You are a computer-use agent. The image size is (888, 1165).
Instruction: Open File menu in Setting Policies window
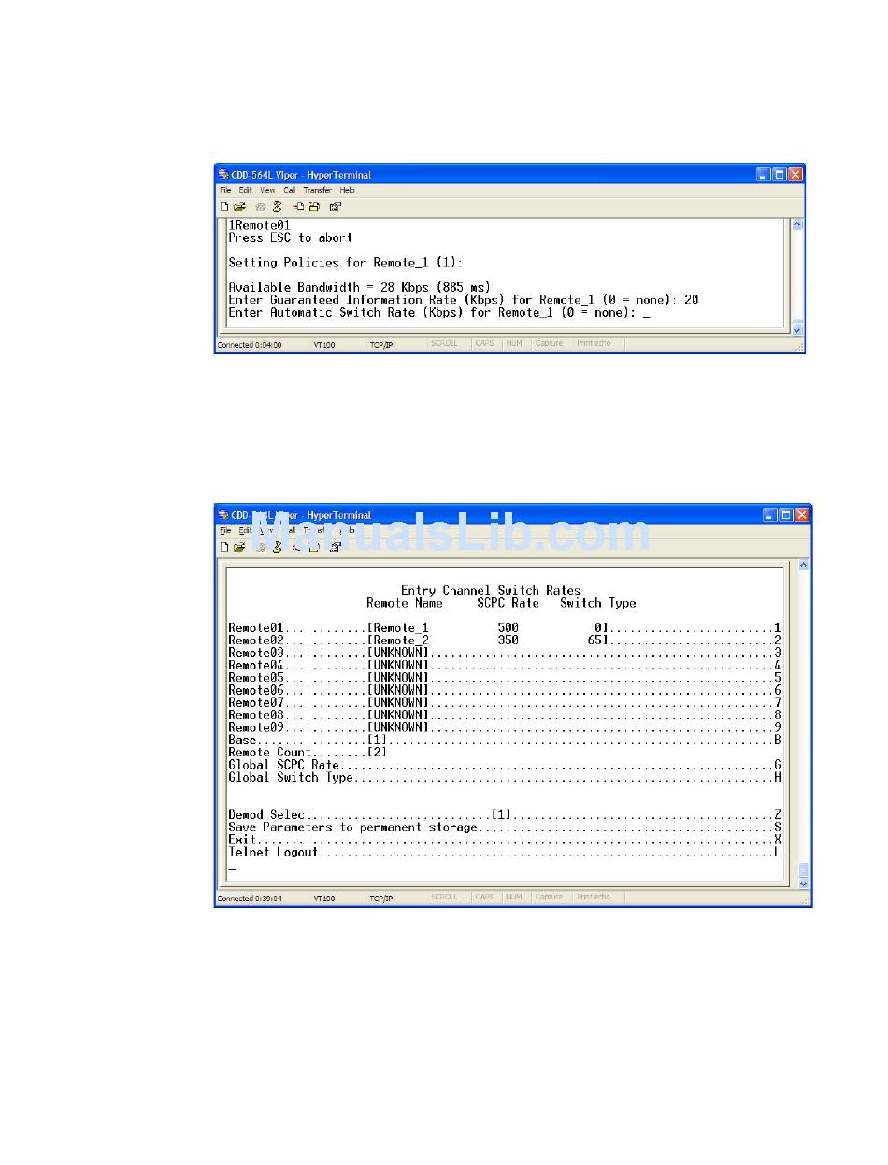pos(224,190)
